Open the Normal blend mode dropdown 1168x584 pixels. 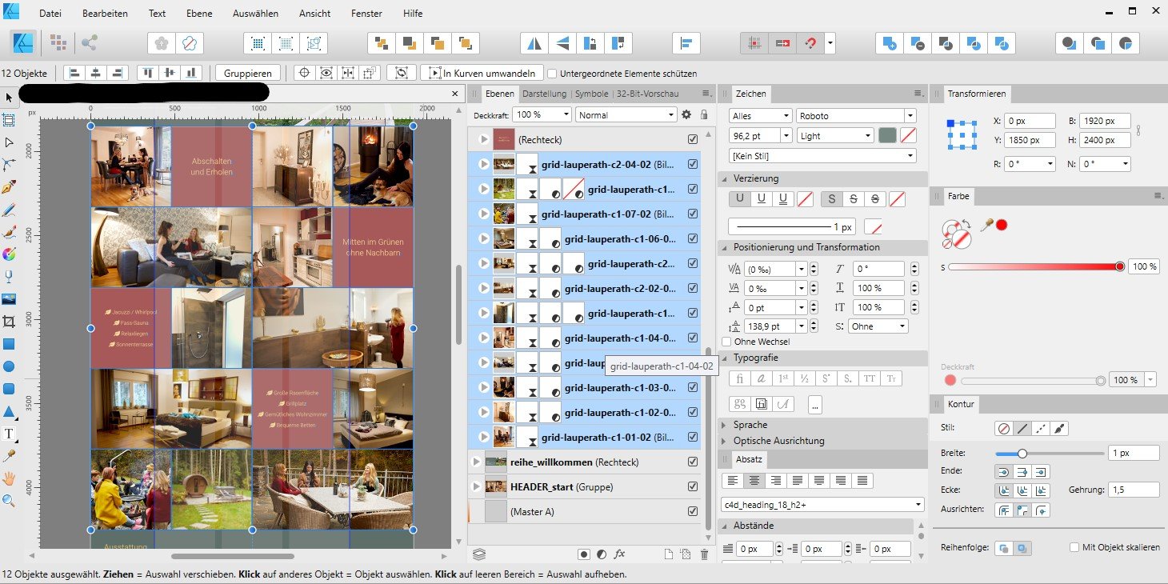(x=626, y=114)
